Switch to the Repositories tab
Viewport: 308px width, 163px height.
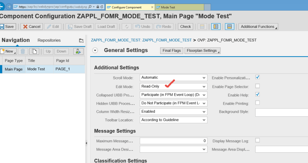[x=49, y=40]
